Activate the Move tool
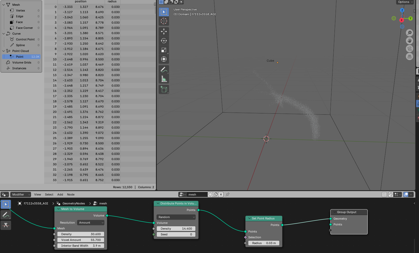The height and width of the screenshot is (253, 419). point(164,31)
